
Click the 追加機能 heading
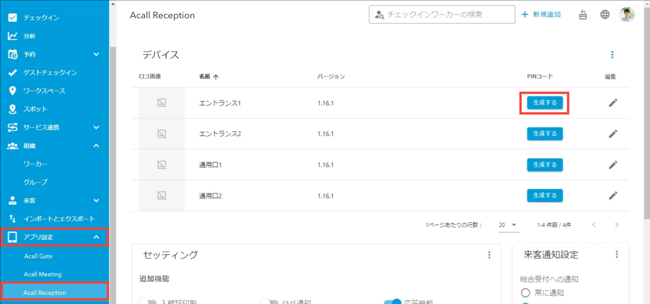154,279
